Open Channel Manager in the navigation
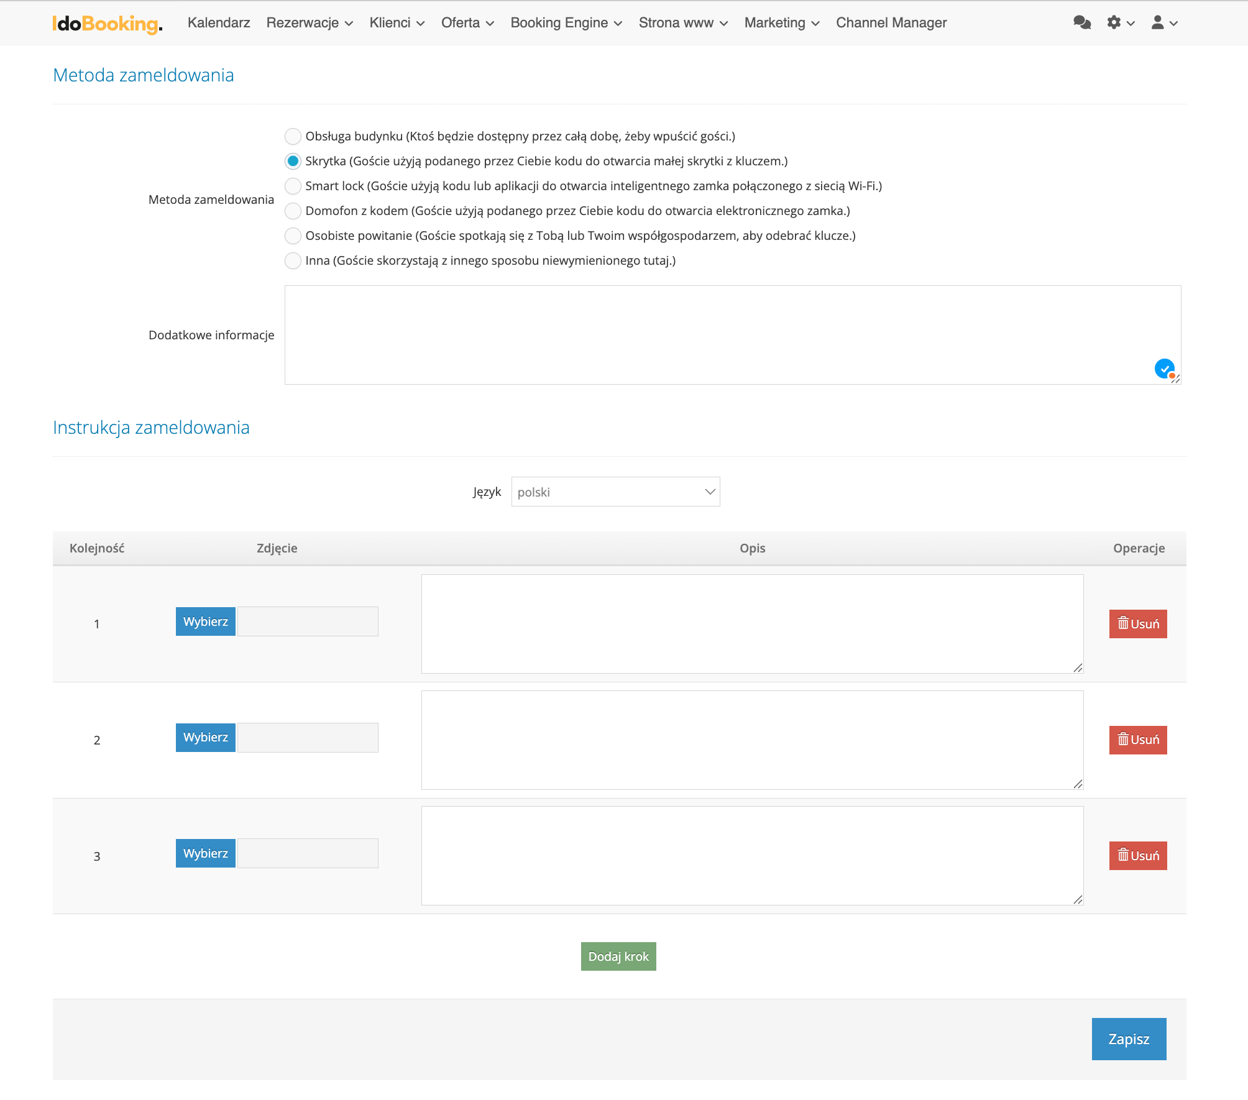1248x1100 pixels. 891,23
